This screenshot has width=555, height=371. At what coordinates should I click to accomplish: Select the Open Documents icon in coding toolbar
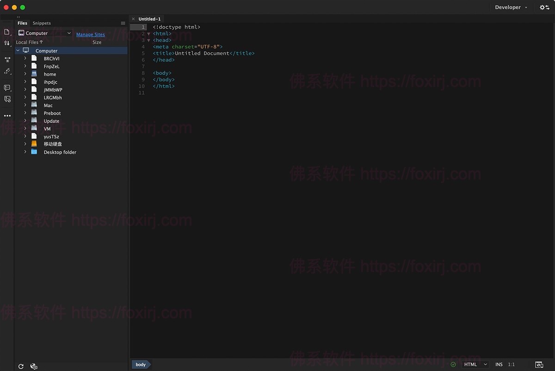[x=7, y=31]
